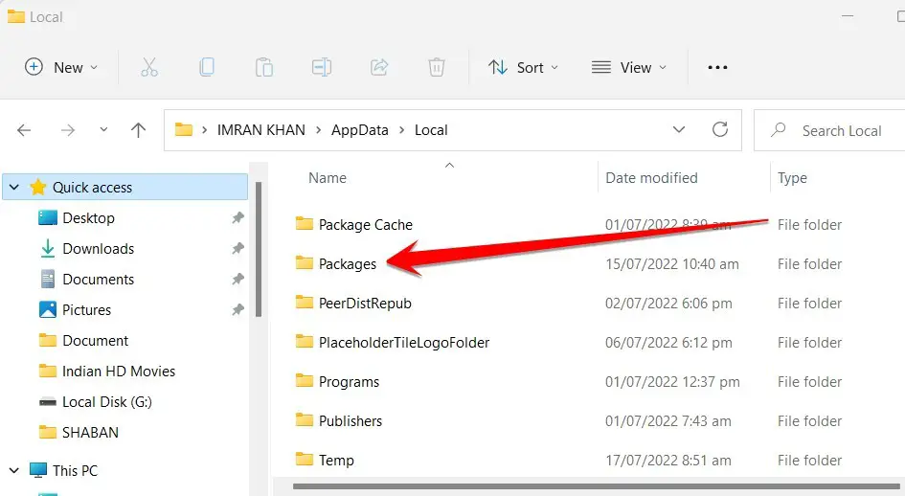Go up one folder level
Image resolution: width=905 pixels, height=496 pixels.
[138, 130]
